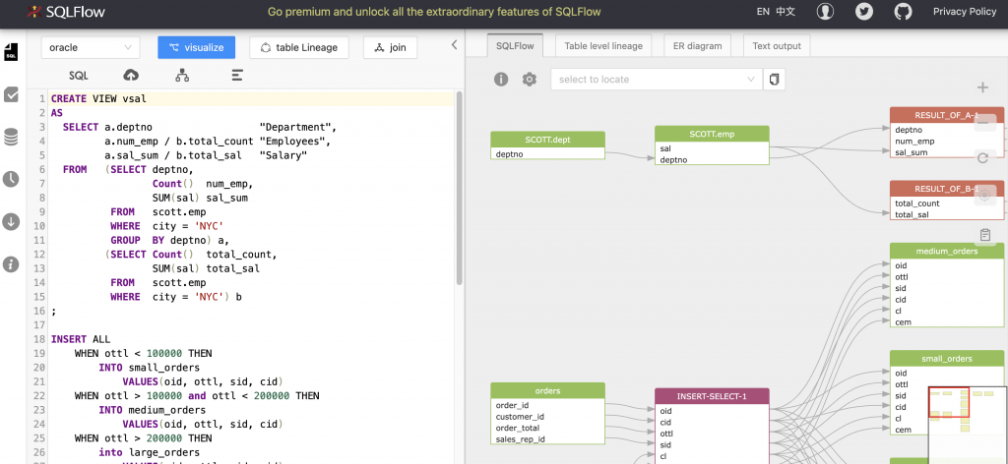Viewport: 1008px width, 464px height.
Task: Click the upload cloud icon above the editor
Action: click(x=131, y=76)
